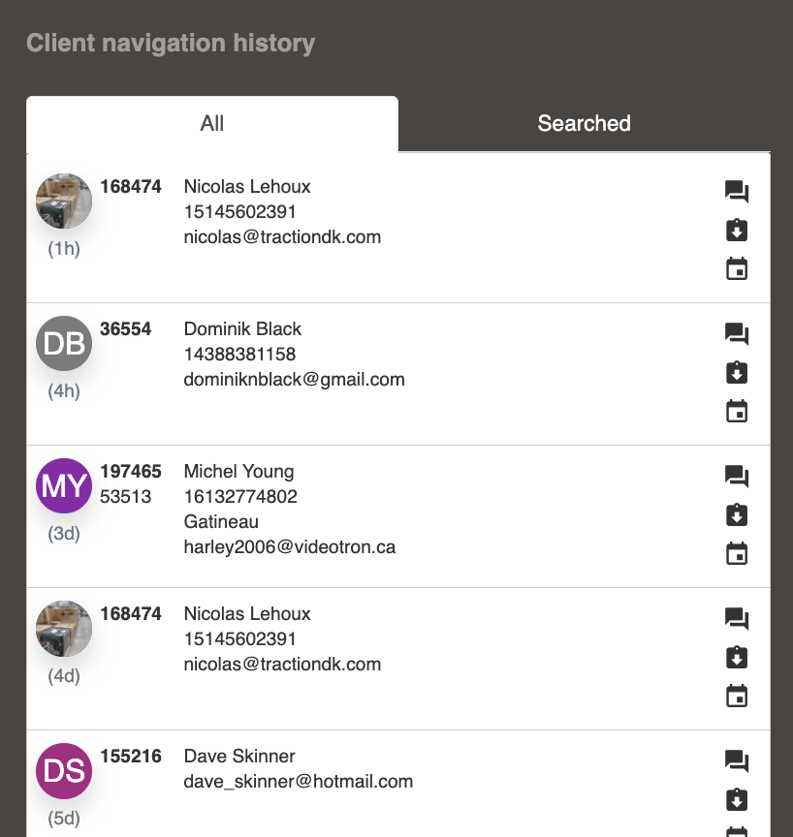Select the All tab
The image size is (793, 837).
(212, 123)
